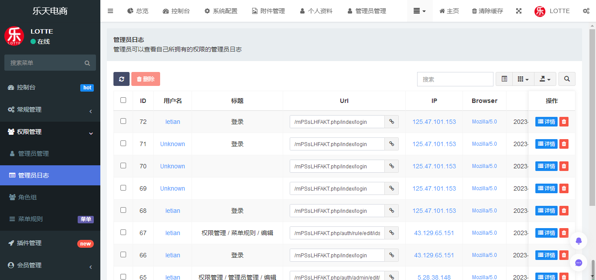The image size is (596, 280).
Task: Switch to the 附件管理 top tab
Action: tap(268, 11)
